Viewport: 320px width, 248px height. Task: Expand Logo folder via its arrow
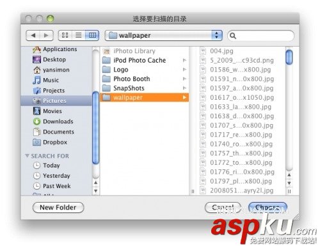click(184, 70)
